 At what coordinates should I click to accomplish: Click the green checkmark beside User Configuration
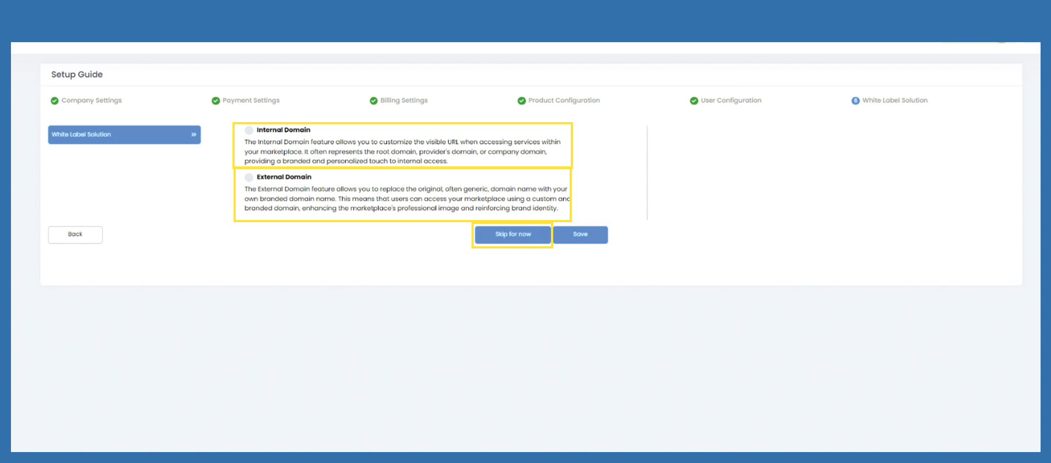[694, 101]
